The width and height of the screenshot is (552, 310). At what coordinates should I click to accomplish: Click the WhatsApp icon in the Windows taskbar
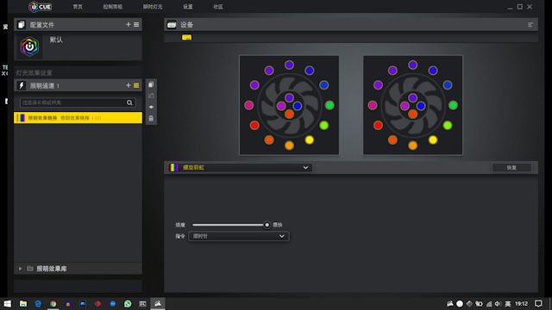pos(128,304)
